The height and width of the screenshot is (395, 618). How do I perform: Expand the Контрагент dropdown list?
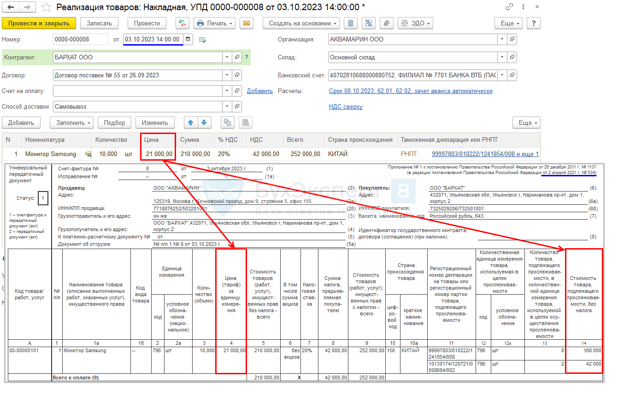[x=227, y=58]
